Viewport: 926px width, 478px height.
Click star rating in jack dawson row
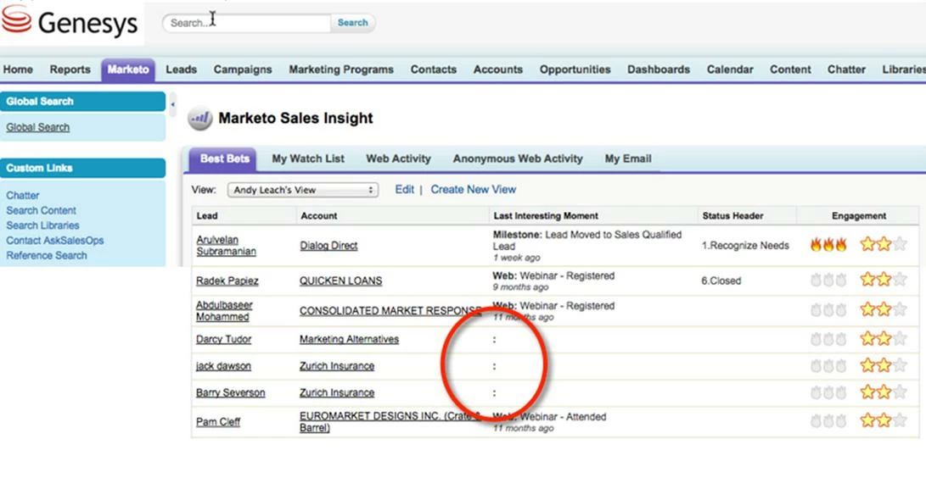[884, 366]
